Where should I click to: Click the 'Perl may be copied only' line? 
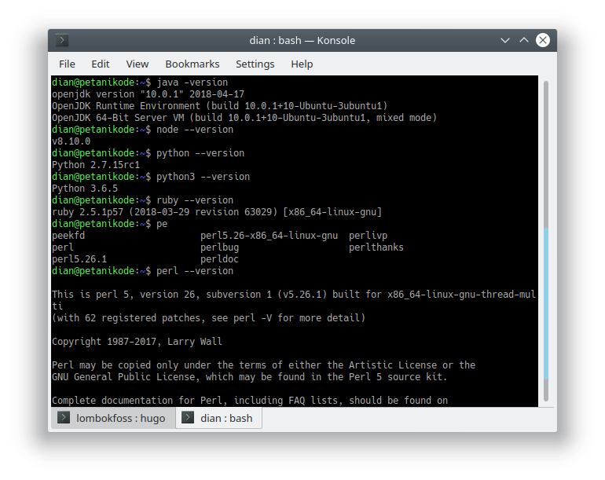coord(263,365)
